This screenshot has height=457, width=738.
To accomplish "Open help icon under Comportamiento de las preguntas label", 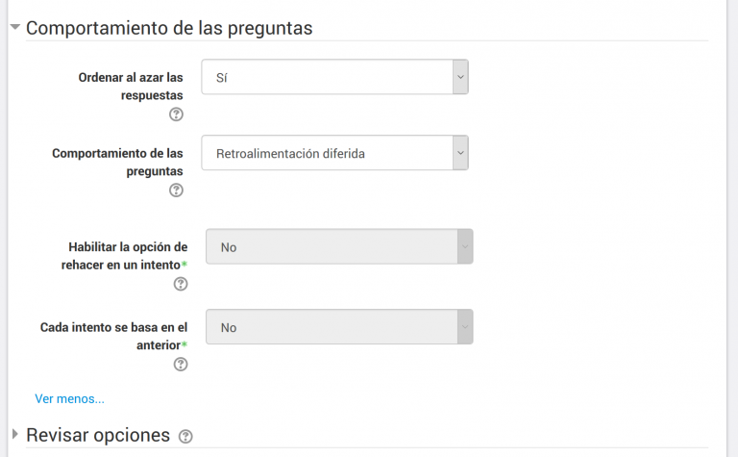I will click(176, 190).
